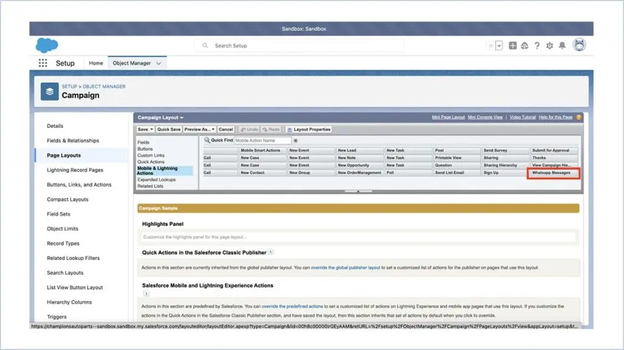Click the Redo button
Screen dimensions: 624x350
(271, 129)
